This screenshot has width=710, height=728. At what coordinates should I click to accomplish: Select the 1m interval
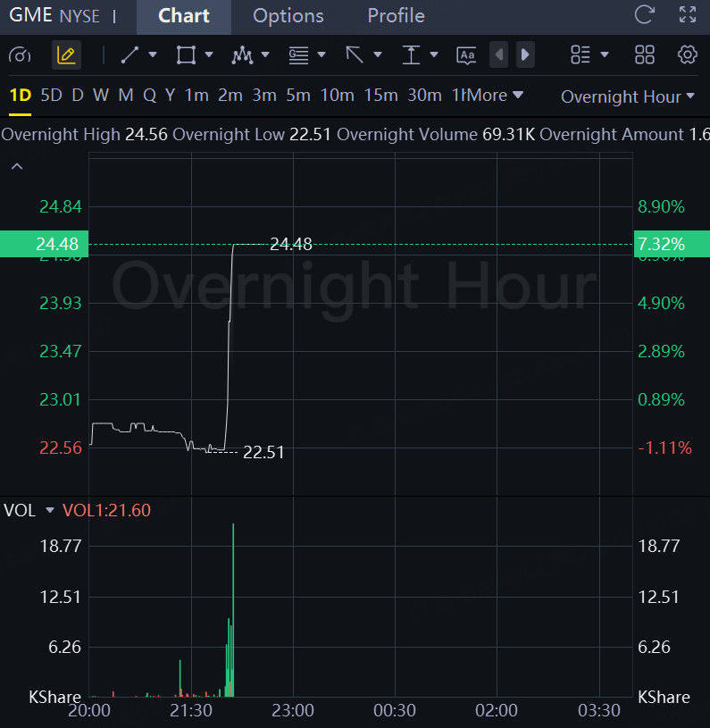[196, 96]
